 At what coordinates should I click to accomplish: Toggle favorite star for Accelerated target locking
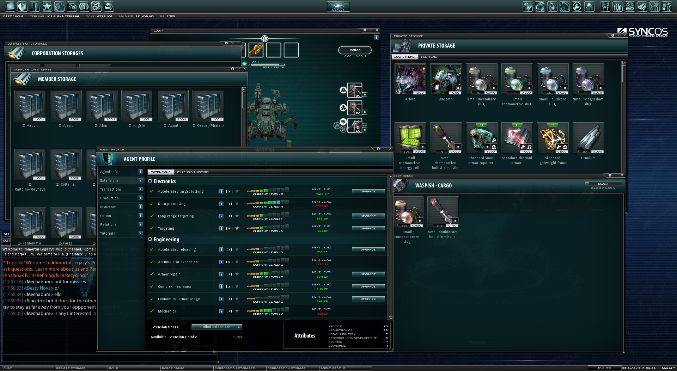click(x=237, y=191)
